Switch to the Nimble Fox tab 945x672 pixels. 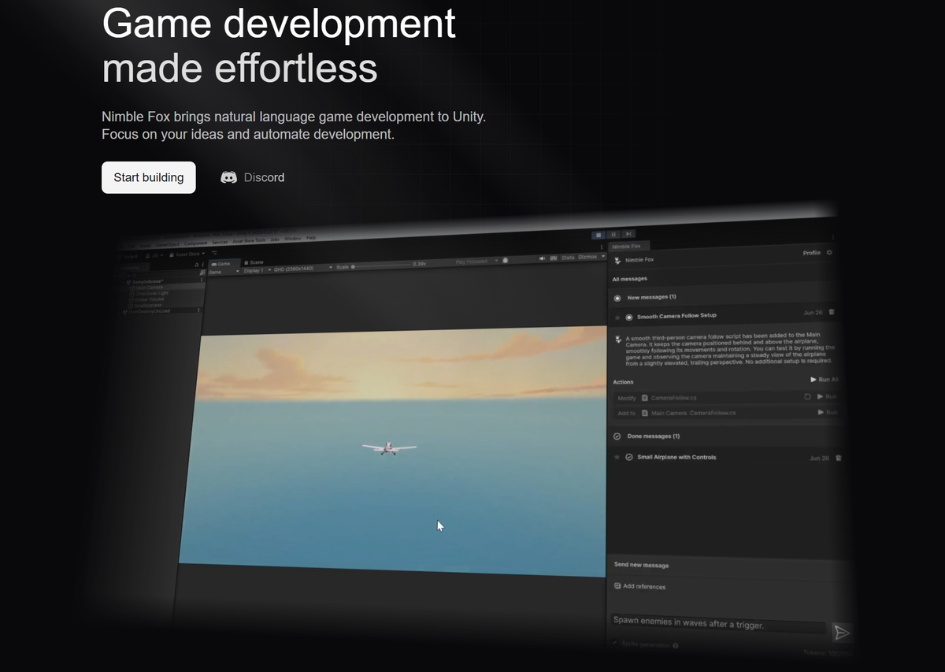tap(628, 246)
